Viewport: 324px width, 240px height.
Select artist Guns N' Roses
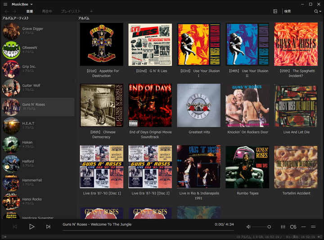point(38,107)
